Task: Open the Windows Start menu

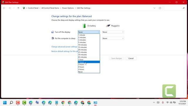Action: (x=5, y=103)
